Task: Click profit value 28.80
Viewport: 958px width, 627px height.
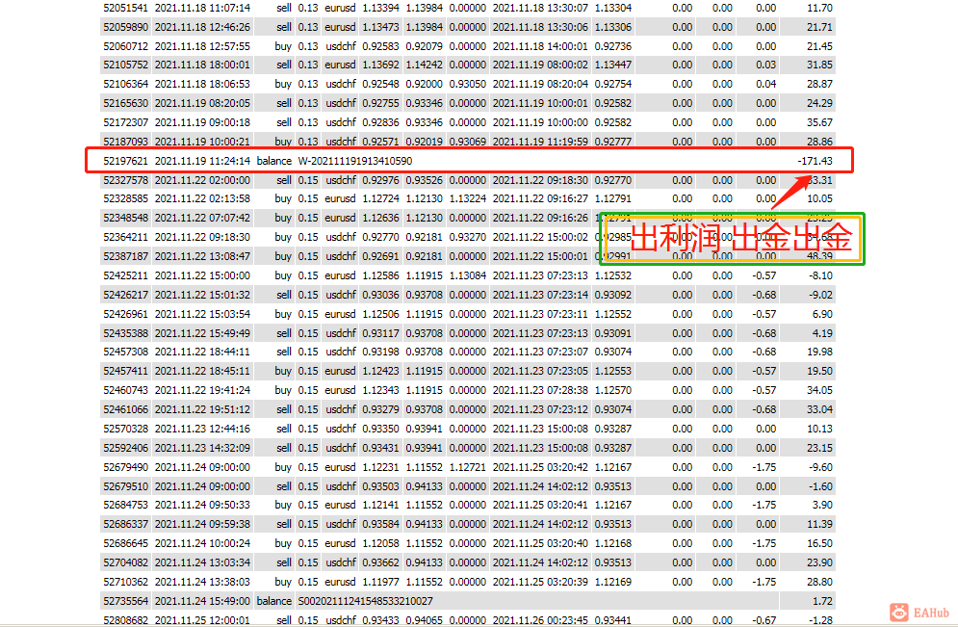Action: coord(820,582)
